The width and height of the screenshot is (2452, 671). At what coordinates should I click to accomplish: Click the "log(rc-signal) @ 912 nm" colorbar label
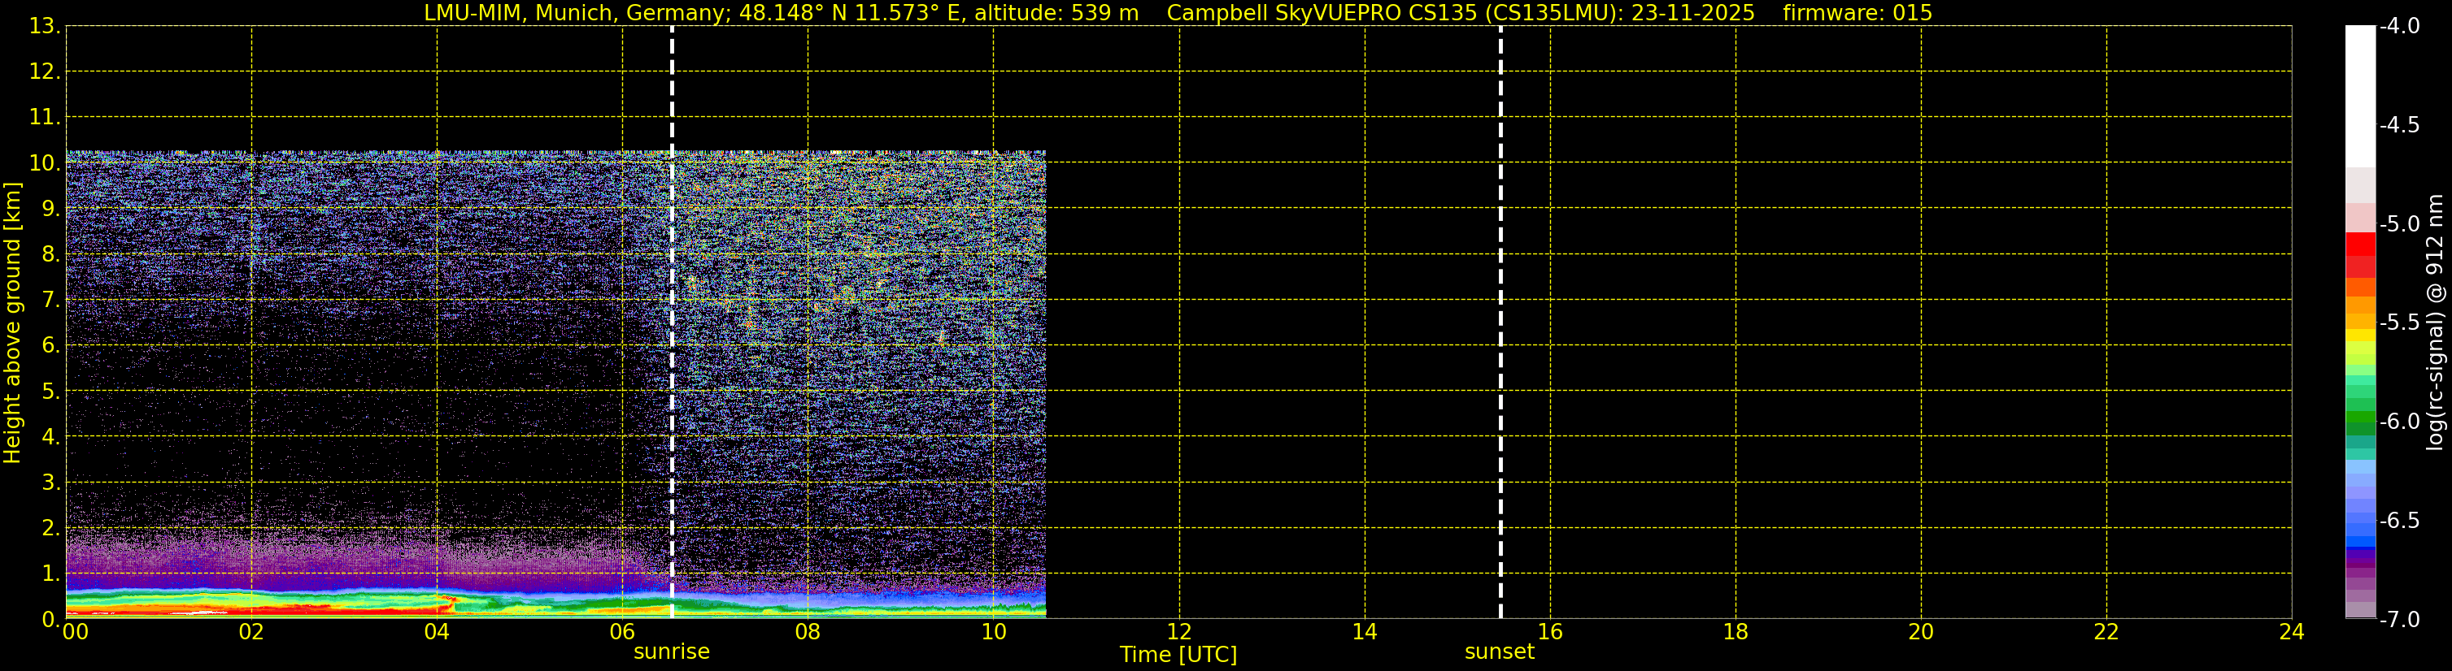pyautogui.click(x=2435, y=323)
